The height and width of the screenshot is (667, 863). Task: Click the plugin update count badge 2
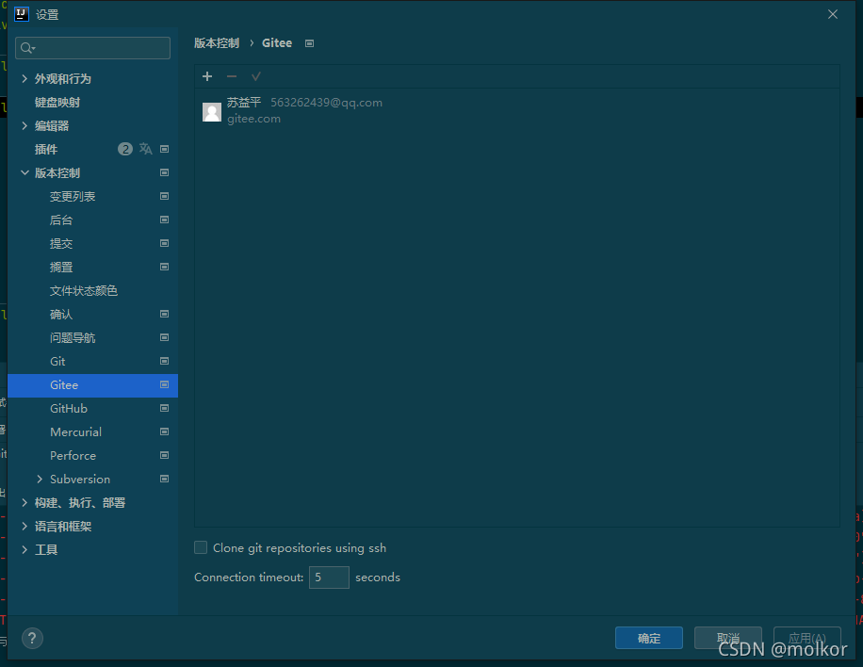125,149
